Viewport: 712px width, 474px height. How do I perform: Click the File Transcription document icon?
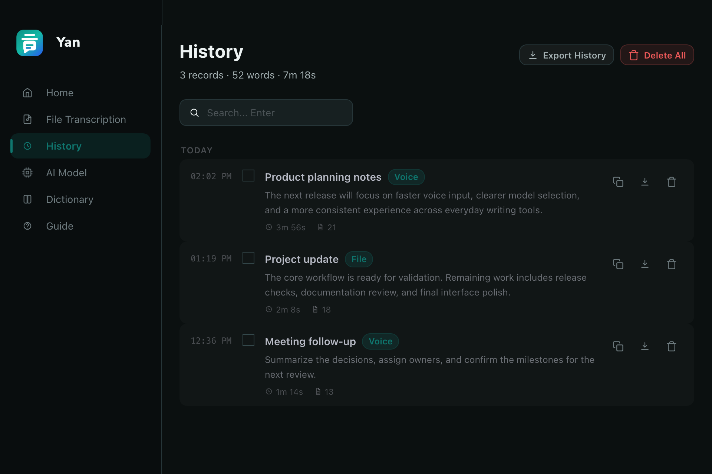click(27, 119)
